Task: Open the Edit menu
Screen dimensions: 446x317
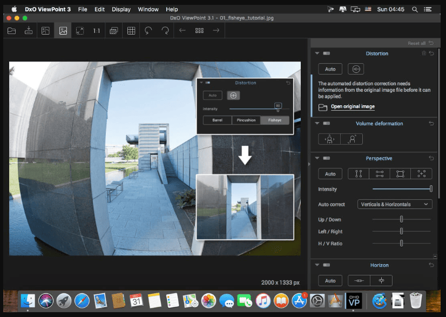Action: 99,9
